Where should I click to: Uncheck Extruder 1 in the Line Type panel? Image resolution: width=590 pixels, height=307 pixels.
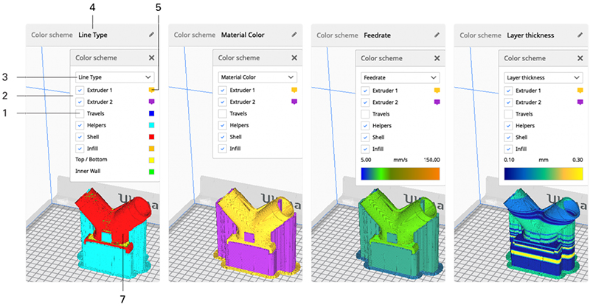[x=80, y=90]
